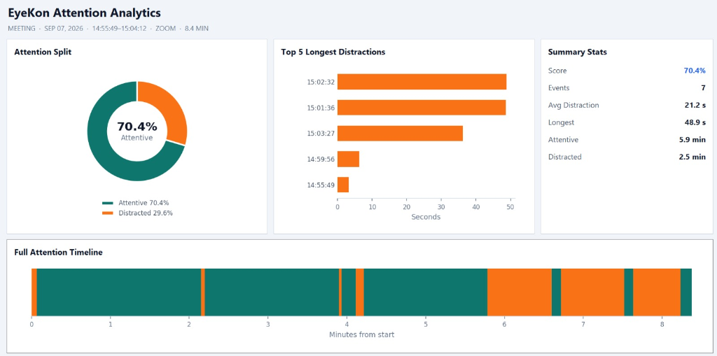
Task: Click the 15:02:32 axis label
Action: (321, 83)
